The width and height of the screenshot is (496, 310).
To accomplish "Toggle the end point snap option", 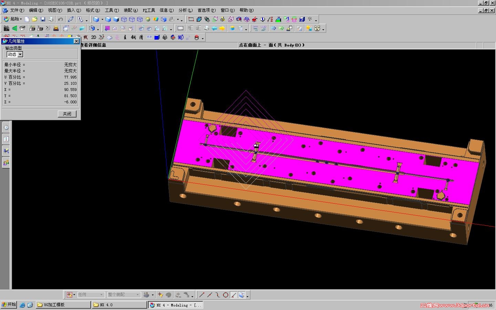I will (202, 295).
